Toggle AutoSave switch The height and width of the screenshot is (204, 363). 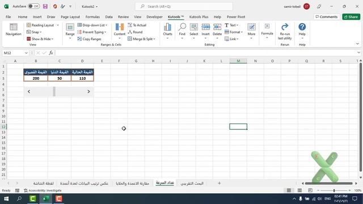pos(34,6)
